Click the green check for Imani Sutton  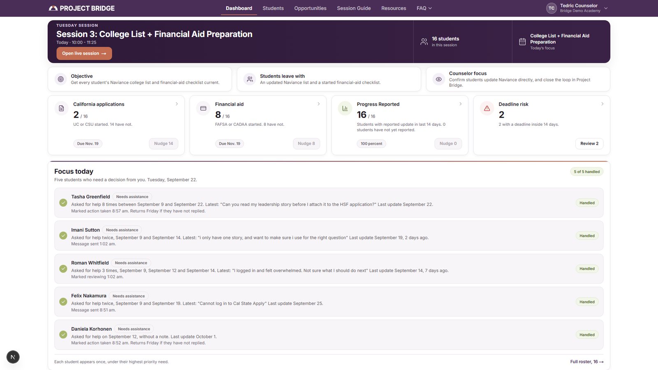point(63,236)
